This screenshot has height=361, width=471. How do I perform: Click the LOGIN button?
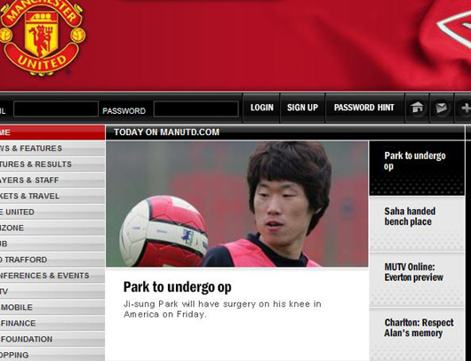click(x=261, y=108)
